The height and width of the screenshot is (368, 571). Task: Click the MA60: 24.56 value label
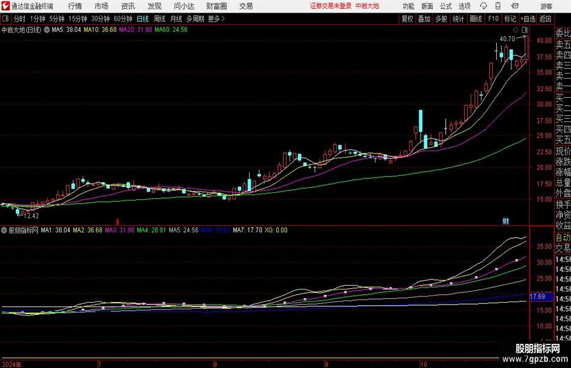[171, 30]
